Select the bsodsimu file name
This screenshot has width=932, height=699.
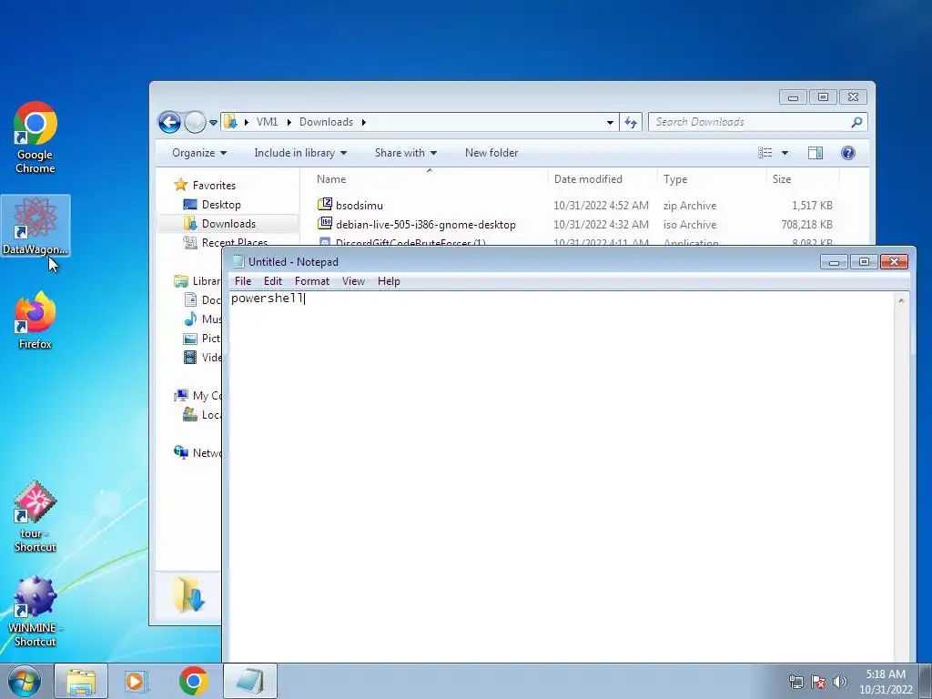pyautogui.click(x=359, y=206)
